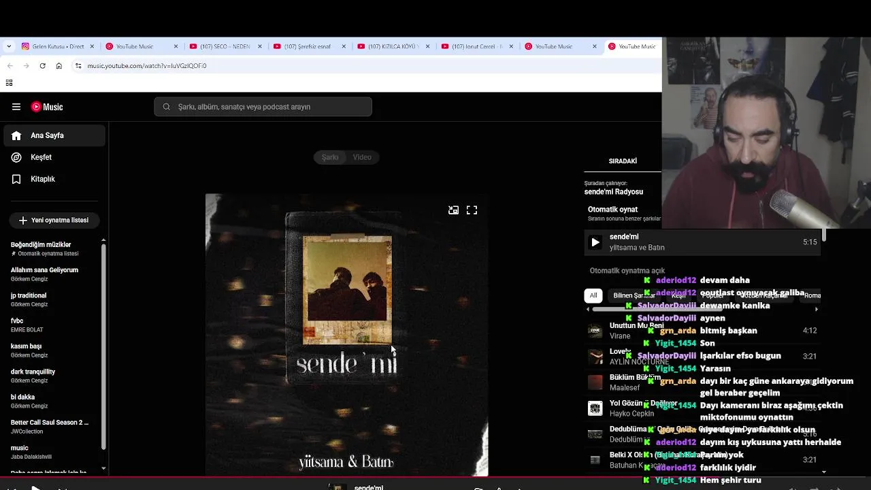Close the Gelen Kutusu Direct tab
The image size is (871, 490).
[92, 46]
